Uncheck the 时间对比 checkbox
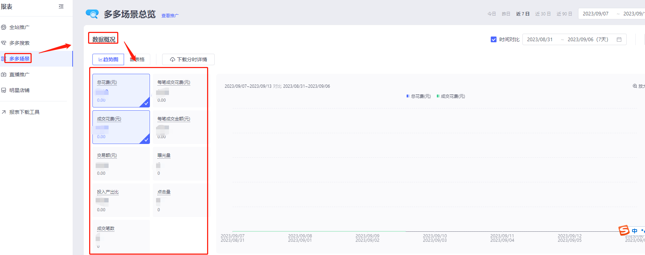The width and height of the screenshot is (645, 255). pyautogui.click(x=494, y=39)
